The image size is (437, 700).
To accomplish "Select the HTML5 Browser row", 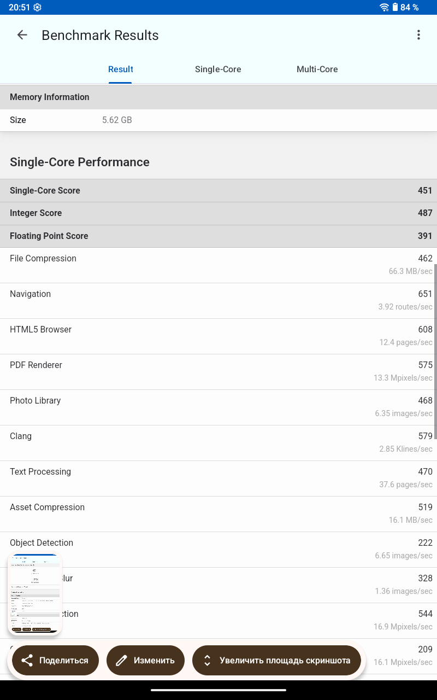I will [218, 336].
